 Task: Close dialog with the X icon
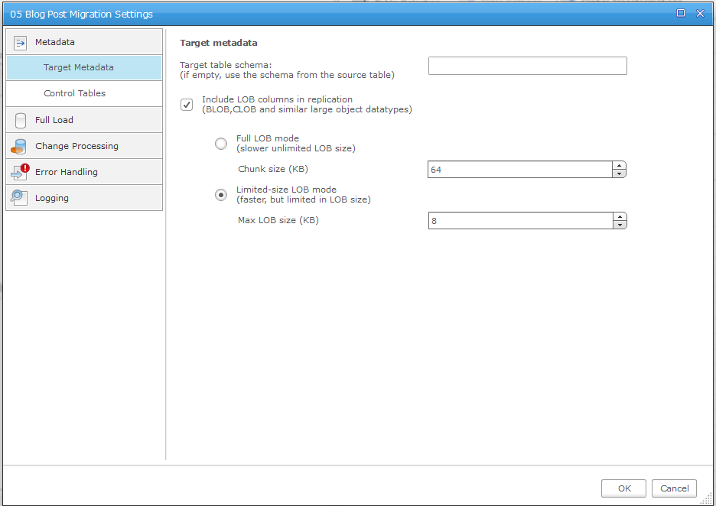point(700,13)
